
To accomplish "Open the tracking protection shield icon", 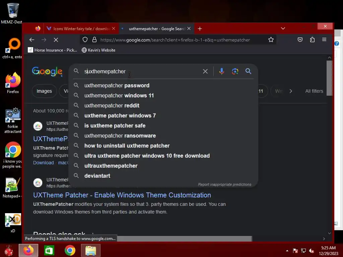I will [x=85, y=39].
